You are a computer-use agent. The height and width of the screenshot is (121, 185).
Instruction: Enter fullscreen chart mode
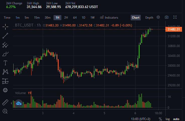coord(175,17)
